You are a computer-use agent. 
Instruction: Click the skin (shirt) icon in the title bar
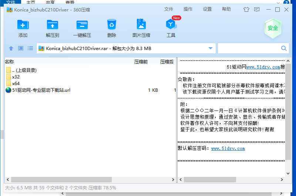tap(246, 10)
